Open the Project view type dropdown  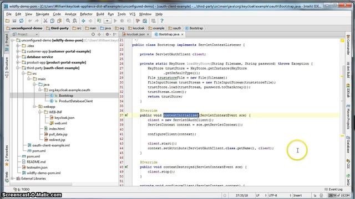(25, 34)
